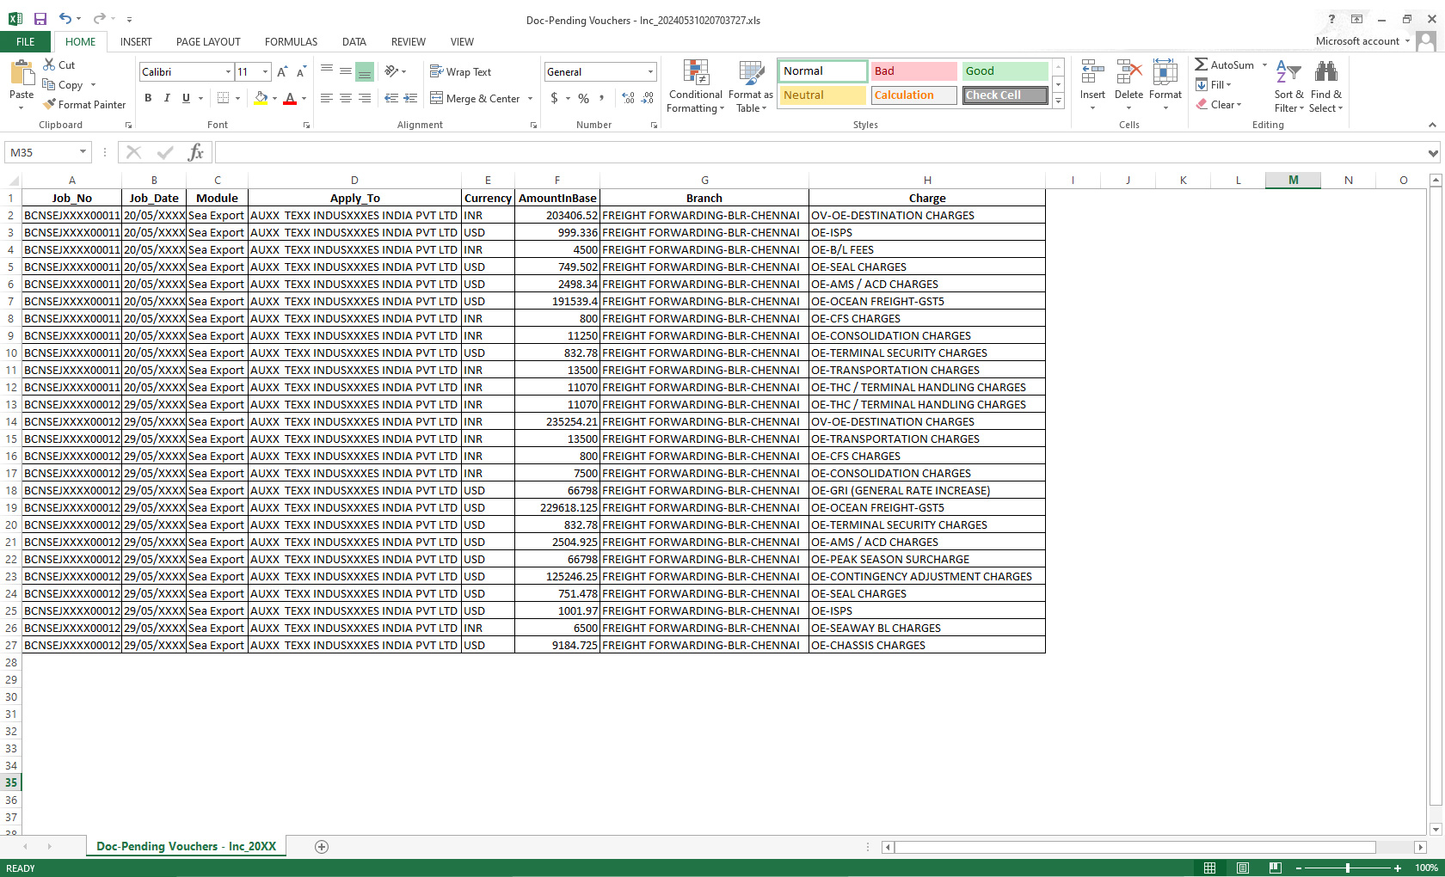This screenshot has width=1445, height=877.
Task: Click the Save icon in quick access toolbar
Action: (40, 19)
